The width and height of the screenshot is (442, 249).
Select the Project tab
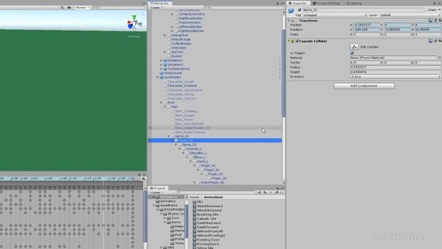157,188
